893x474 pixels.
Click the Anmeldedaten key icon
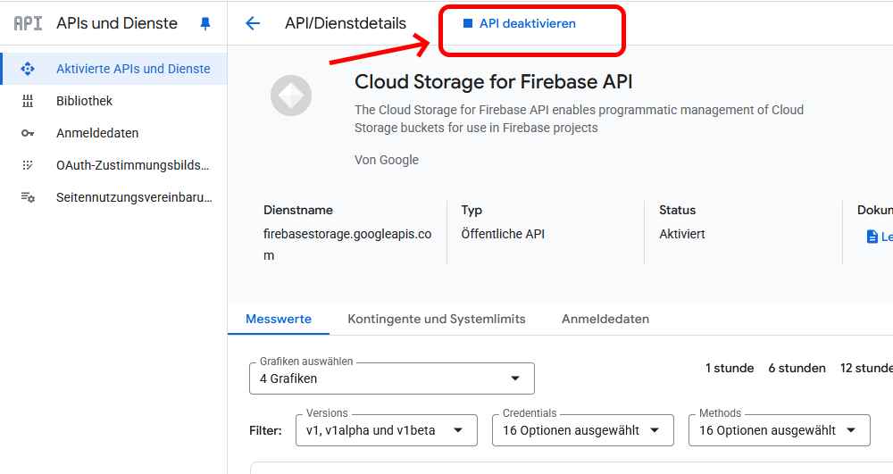tap(28, 133)
